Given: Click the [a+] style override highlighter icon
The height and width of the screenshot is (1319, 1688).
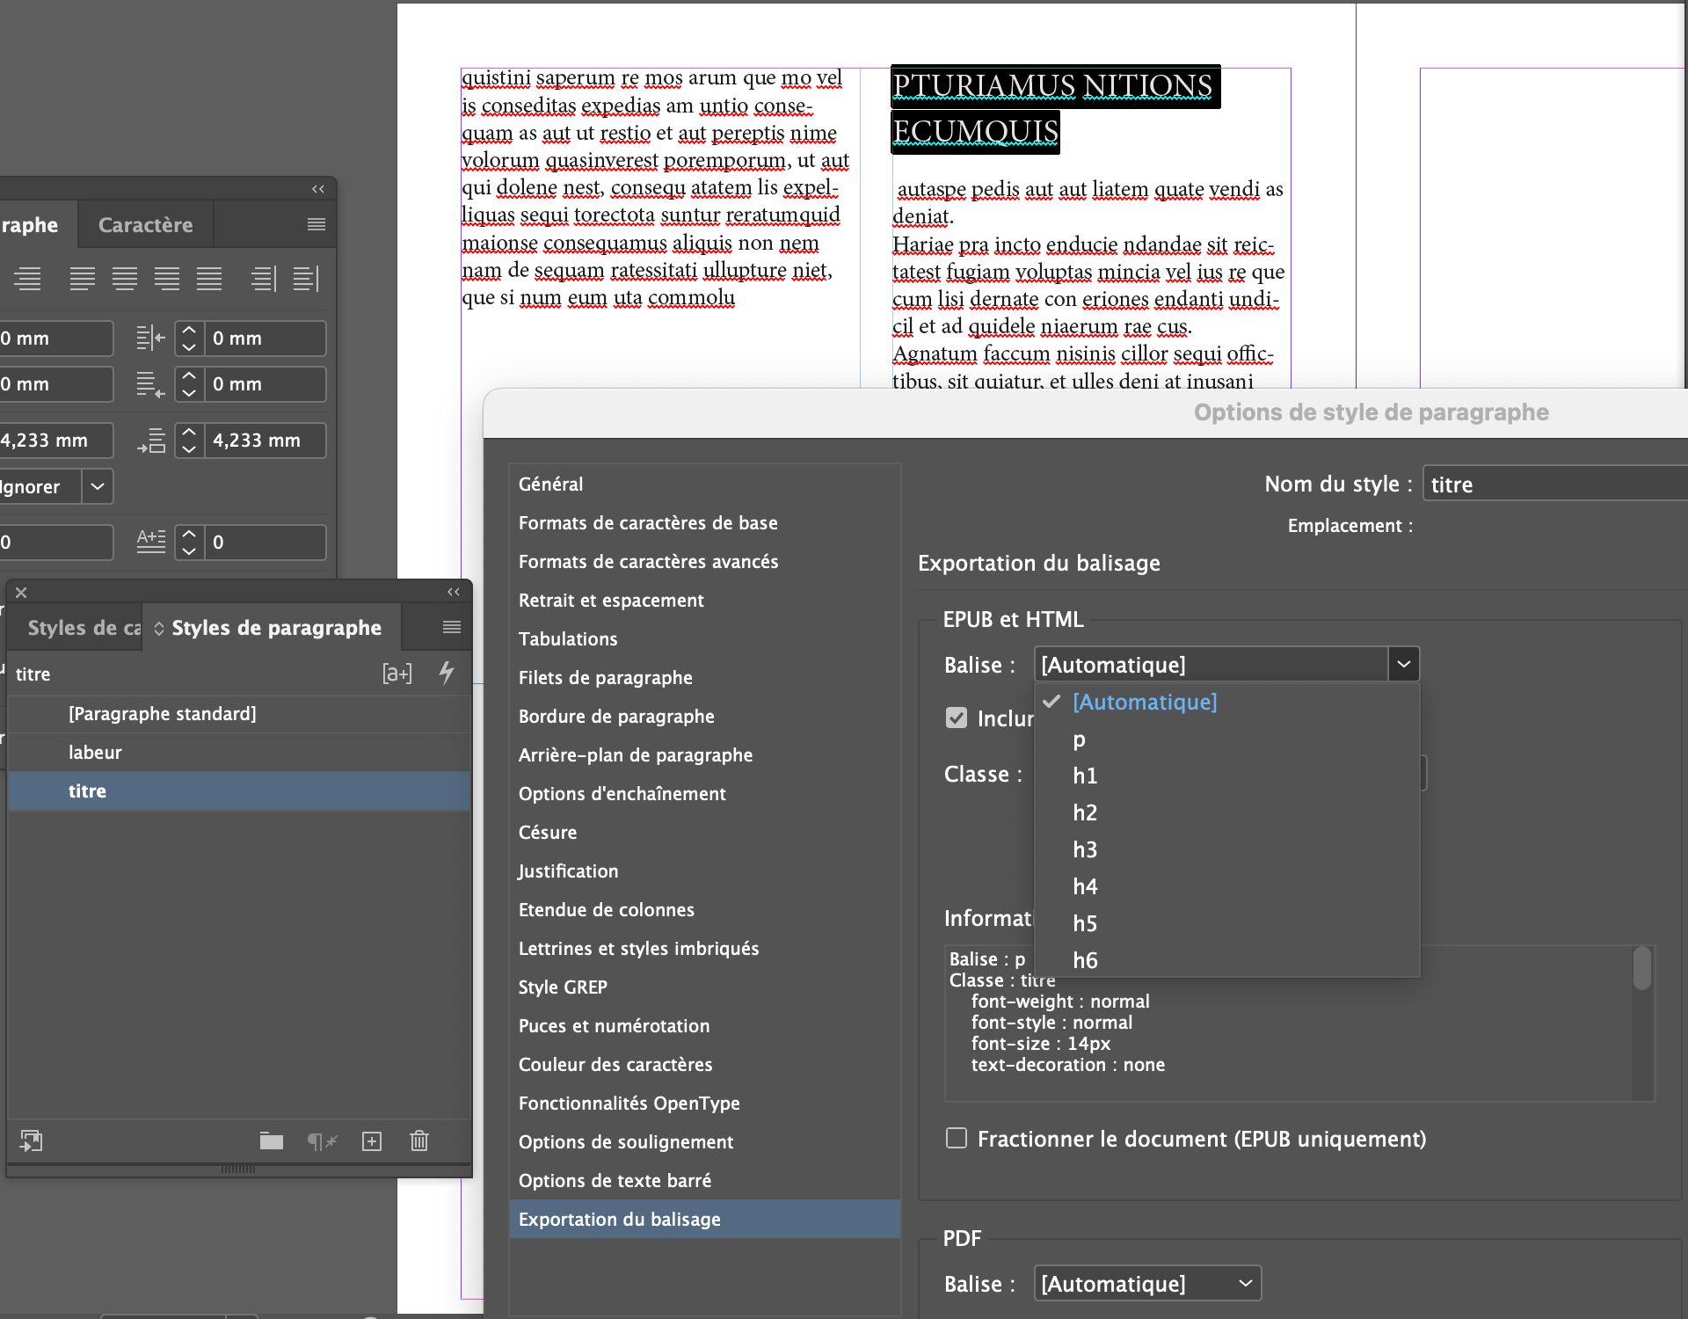Looking at the screenshot, I should [x=397, y=674].
